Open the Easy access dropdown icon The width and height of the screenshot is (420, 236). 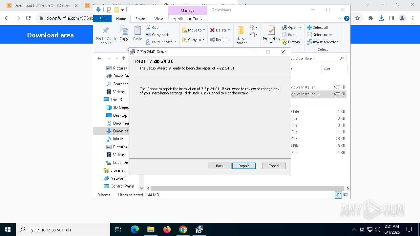tap(253, 35)
